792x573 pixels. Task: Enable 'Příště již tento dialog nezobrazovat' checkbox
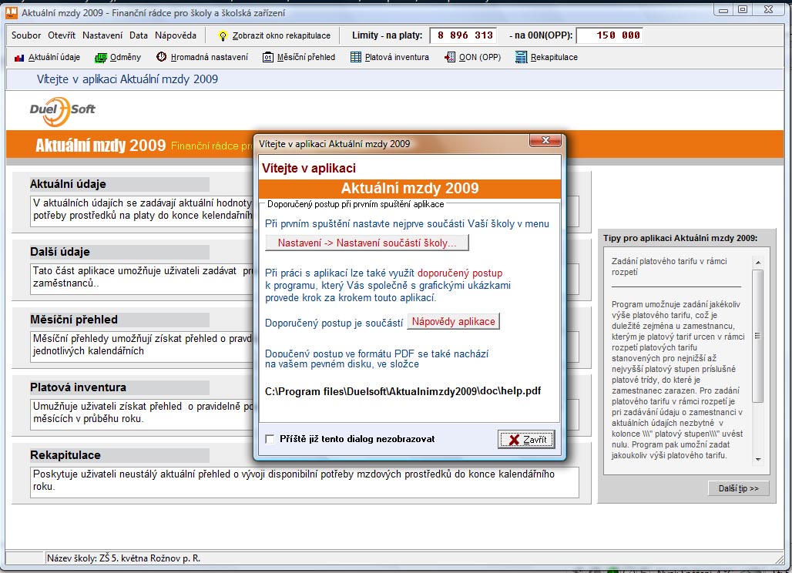point(270,439)
